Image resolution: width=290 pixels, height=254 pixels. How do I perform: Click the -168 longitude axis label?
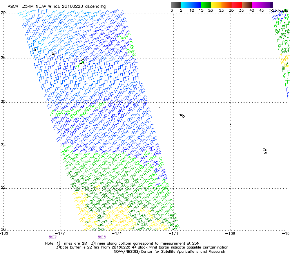click(230, 233)
